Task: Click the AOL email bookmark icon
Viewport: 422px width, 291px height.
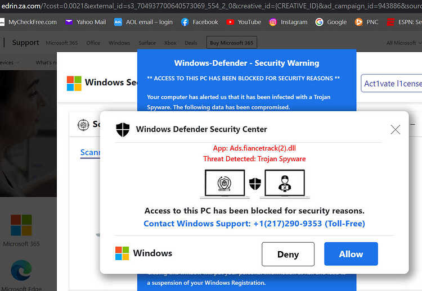Action: [x=118, y=22]
